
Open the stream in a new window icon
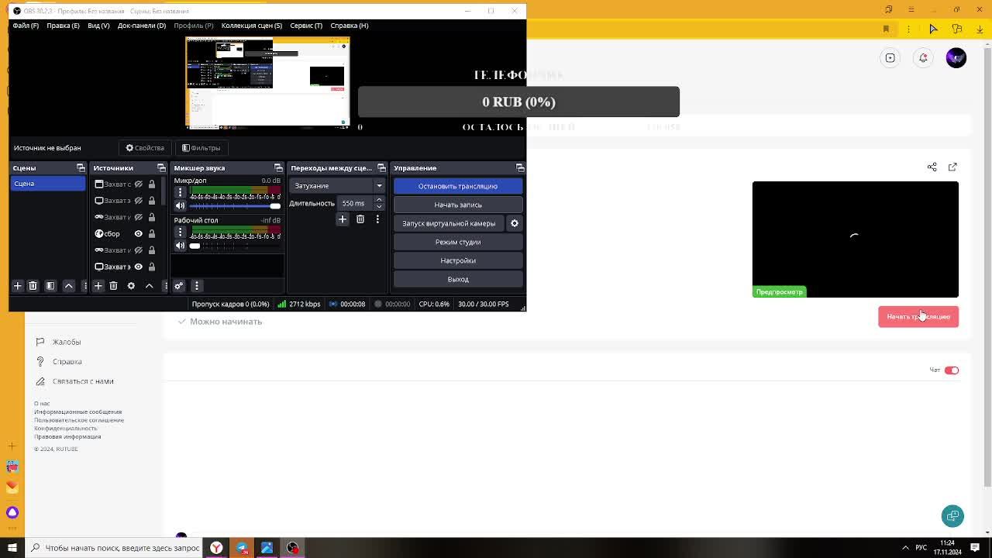952,167
